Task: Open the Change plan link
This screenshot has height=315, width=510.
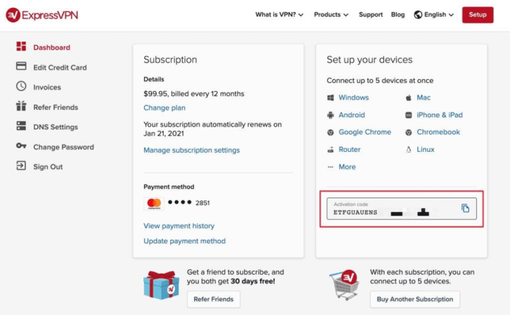Action: (164, 107)
